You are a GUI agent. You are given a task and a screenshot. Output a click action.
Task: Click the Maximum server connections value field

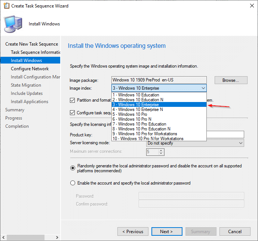[x=153, y=152]
